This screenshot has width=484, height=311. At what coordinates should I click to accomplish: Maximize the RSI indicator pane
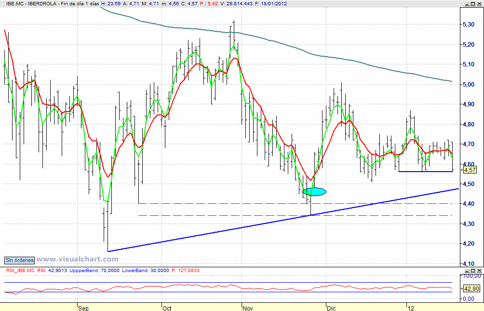[x=473, y=271]
